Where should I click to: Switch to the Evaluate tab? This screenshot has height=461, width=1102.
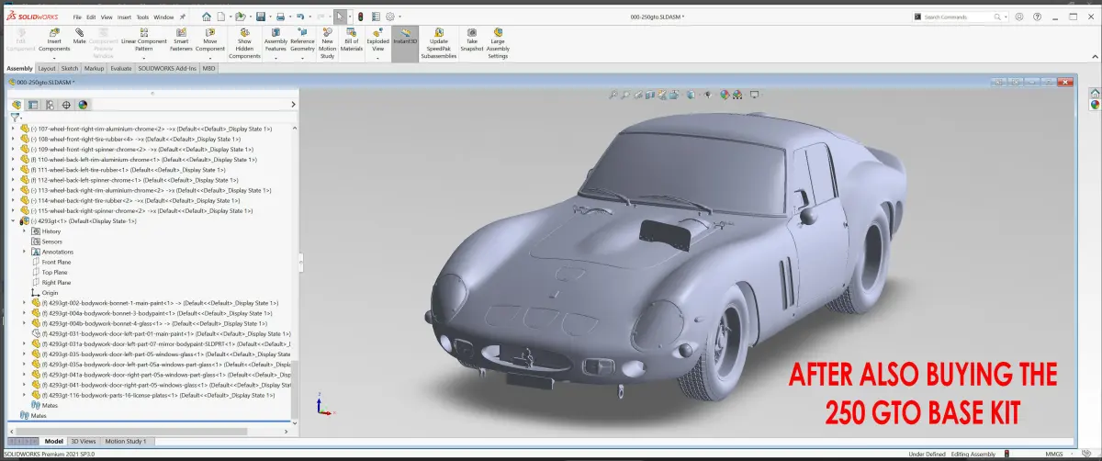click(x=121, y=68)
